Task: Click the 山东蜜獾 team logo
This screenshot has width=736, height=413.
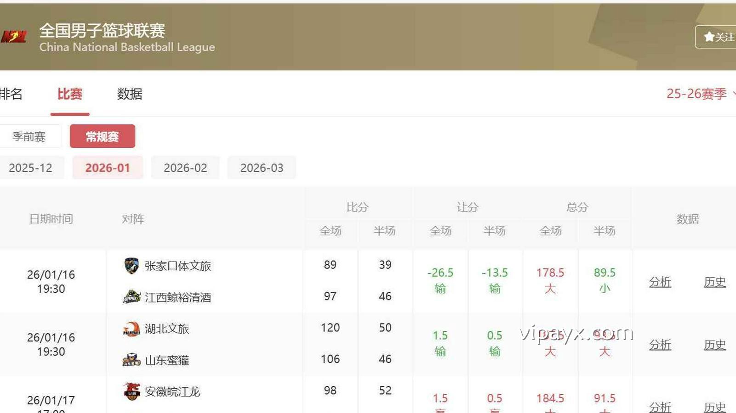Action: (131, 359)
